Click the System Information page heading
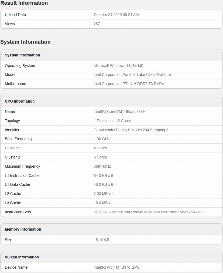This screenshot has height=273, width=223. pyautogui.click(x=25, y=42)
